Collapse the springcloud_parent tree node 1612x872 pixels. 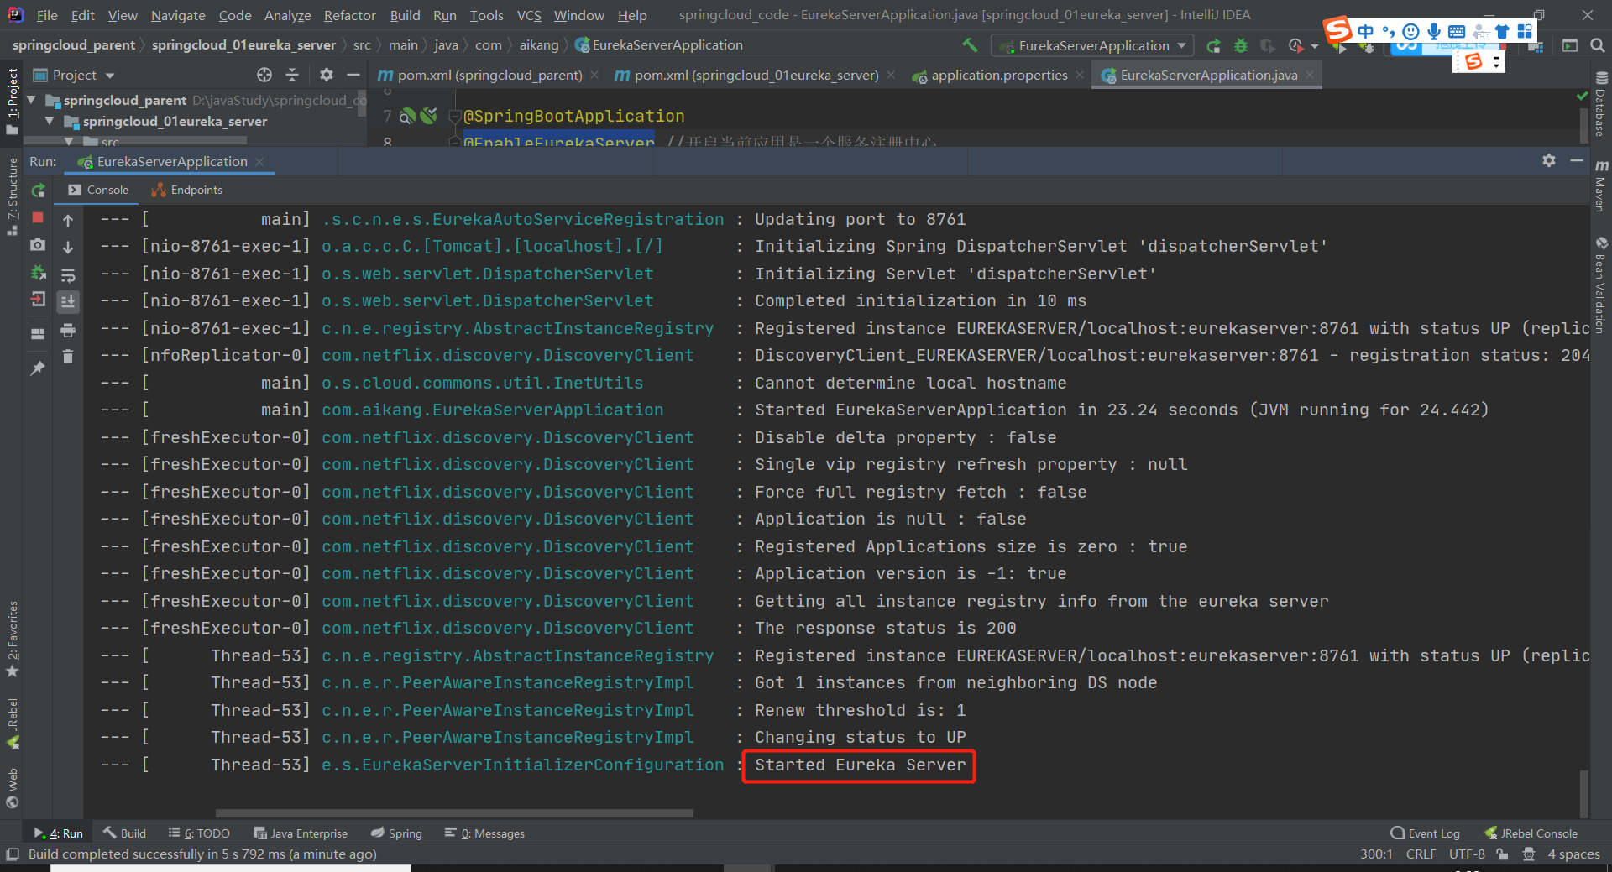click(x=32, y=100)
